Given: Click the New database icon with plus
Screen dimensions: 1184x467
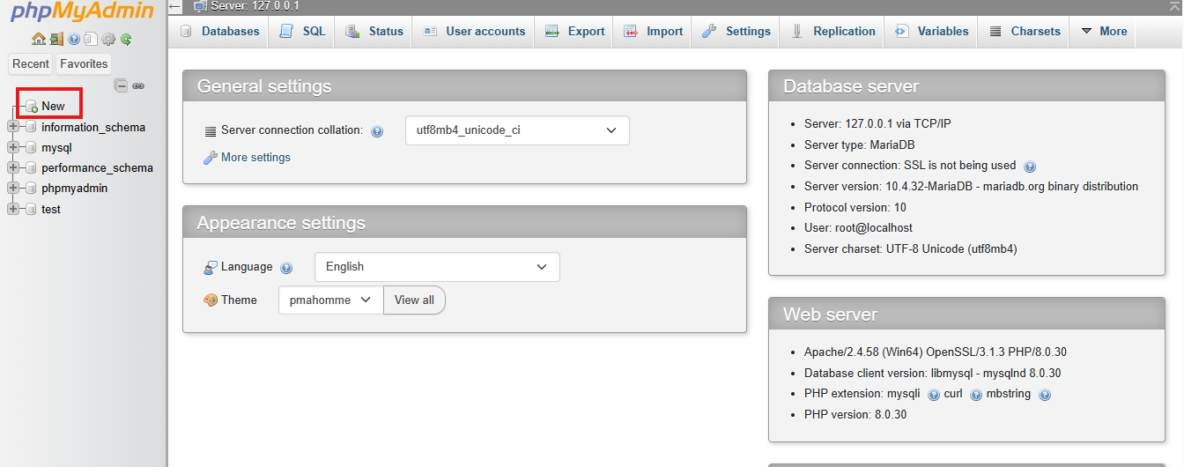Looking at the screenshot, I should (x=31, y=106).
